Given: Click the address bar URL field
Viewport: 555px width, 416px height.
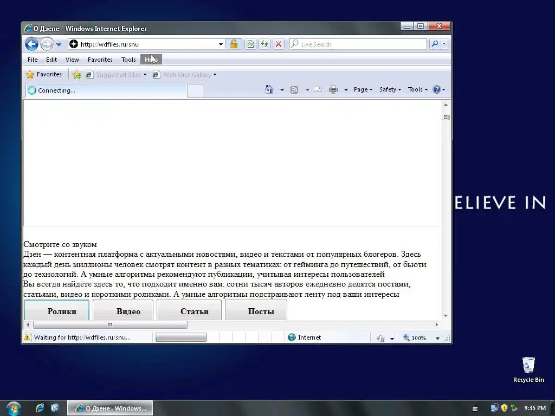Looking at the screenshot, I should click(x=148, y=44).
